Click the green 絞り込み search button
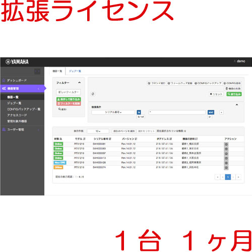 (x=234, y=94)
